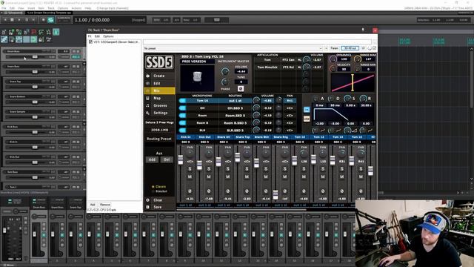Open the Options menu in FX window
Viewport: 474px width, 267px height.
coord(108,36)
